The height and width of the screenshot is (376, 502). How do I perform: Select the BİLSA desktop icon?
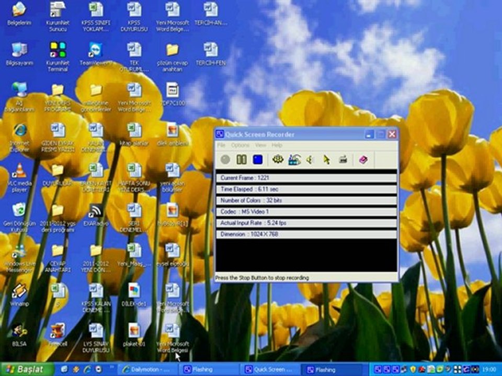pyautogui.click(x=19, y=336)
